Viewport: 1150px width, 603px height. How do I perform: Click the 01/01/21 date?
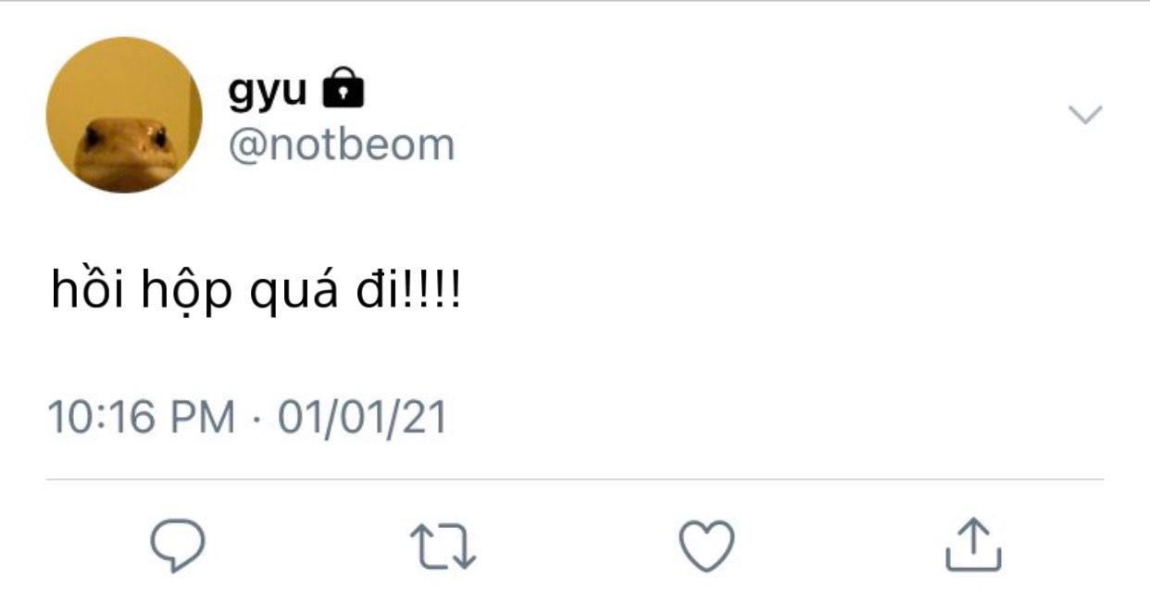point(363,417)
